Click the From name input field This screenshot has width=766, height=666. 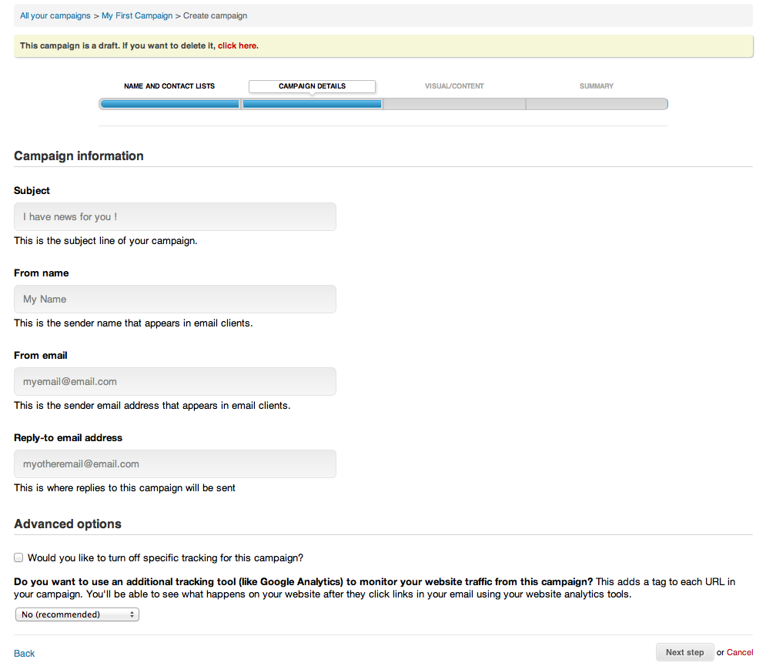tap(175, 299)
